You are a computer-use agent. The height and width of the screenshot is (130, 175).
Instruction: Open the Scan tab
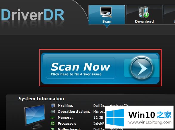107,15
